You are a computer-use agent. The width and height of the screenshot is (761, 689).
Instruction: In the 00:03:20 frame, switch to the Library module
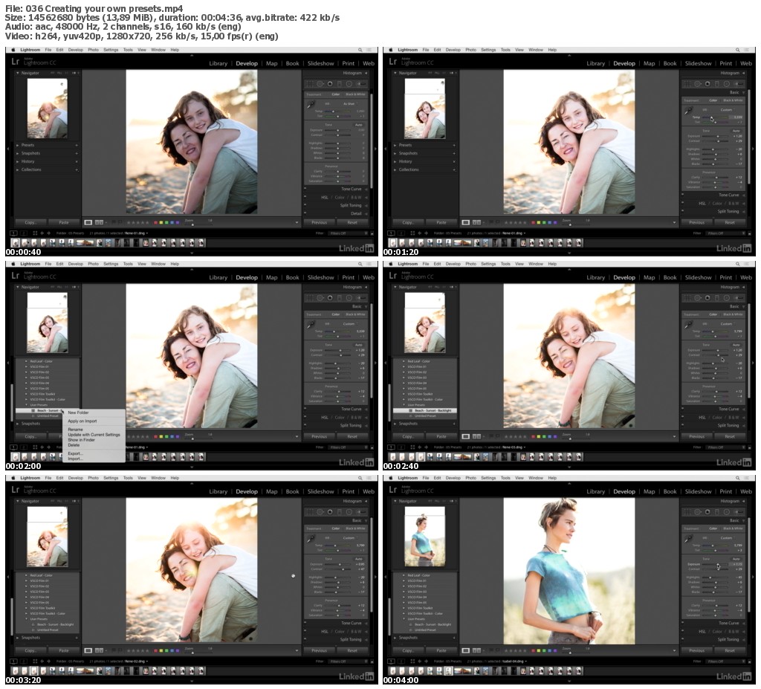tap(218, 491)
